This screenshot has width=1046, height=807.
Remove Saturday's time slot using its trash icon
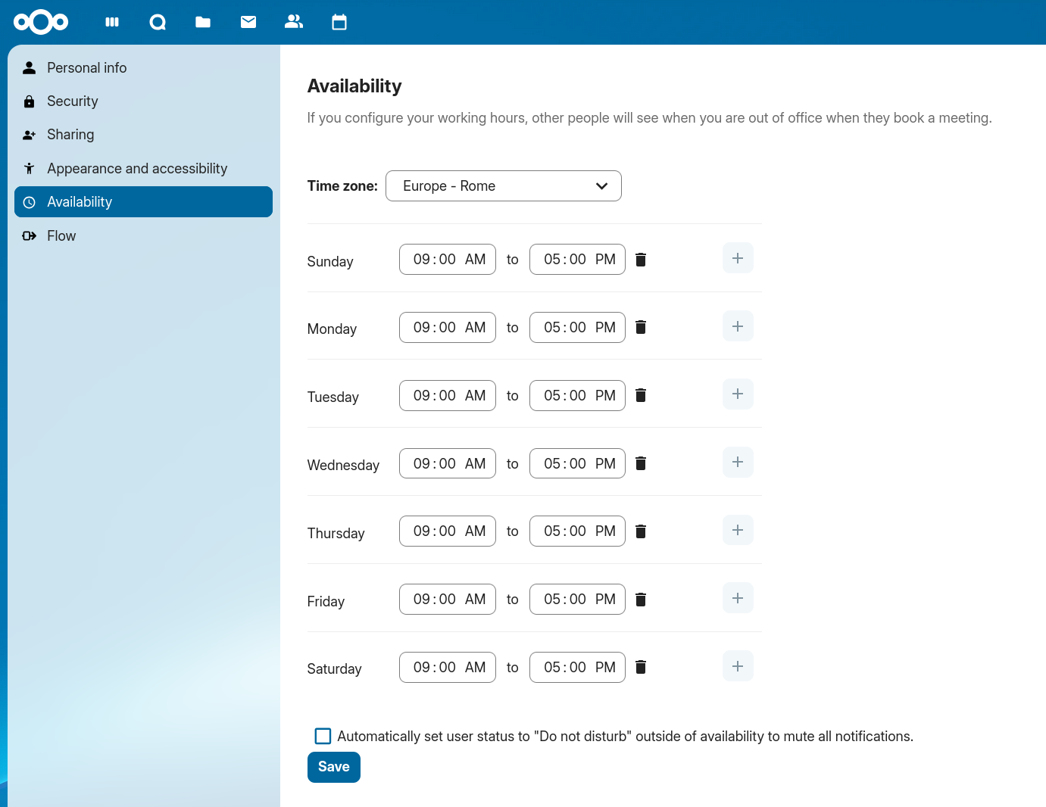click(640, 667)
